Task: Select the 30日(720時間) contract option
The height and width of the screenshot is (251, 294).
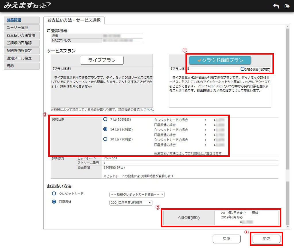Action: coord(105,139)
